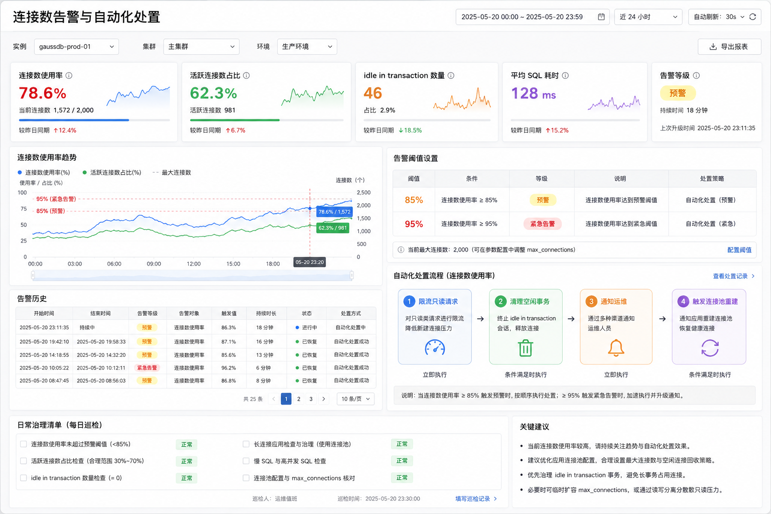This screenshot has height=514, width=771.
Task: Open the 近 24 小时 time range dropdown
Action: (649, 17)
